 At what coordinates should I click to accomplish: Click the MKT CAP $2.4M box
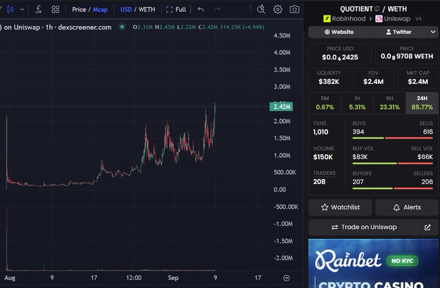(x=418, y=77)
